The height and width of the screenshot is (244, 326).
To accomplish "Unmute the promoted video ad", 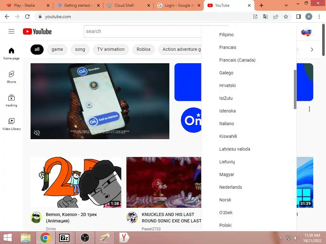I will [x=37, y=133].
